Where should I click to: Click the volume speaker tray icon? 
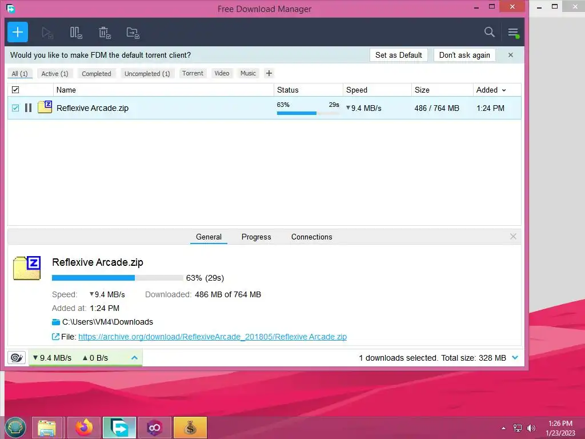[531, 428]
